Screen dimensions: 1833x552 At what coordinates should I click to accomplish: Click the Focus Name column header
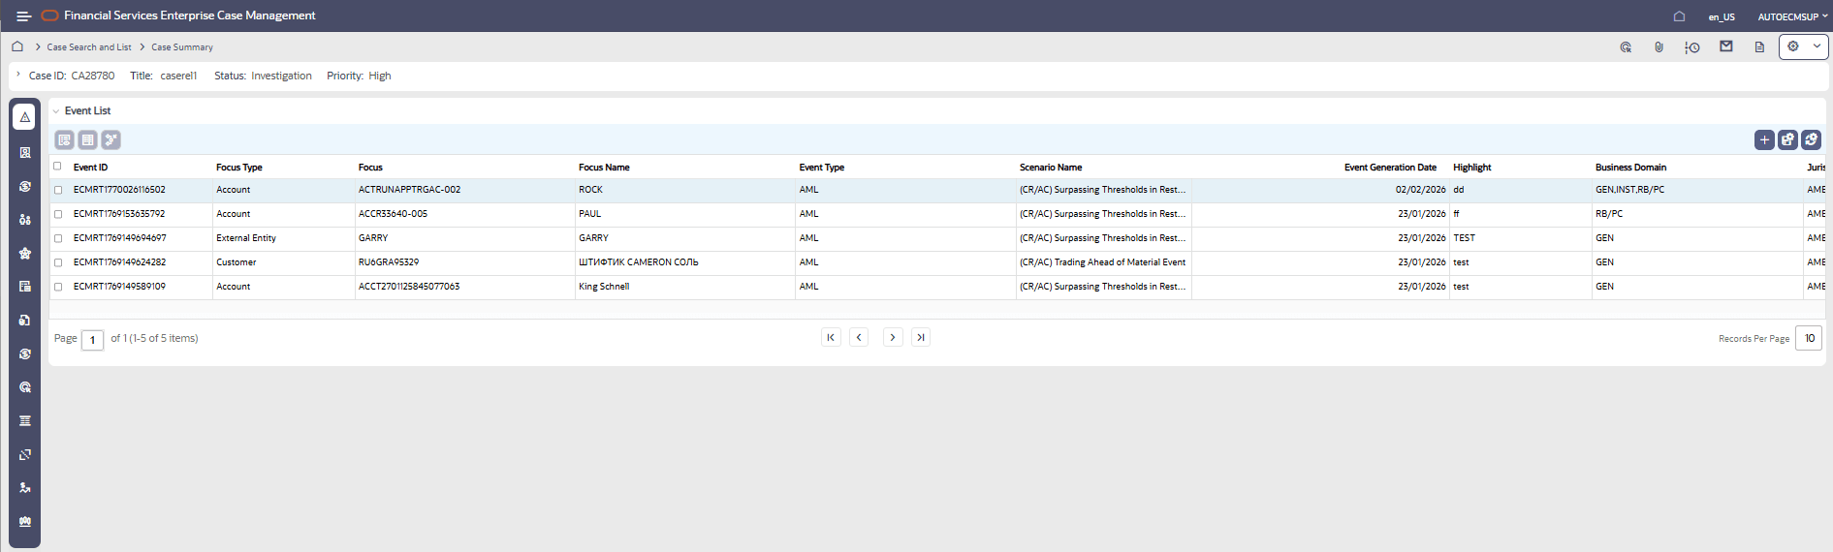coord(604,168)
